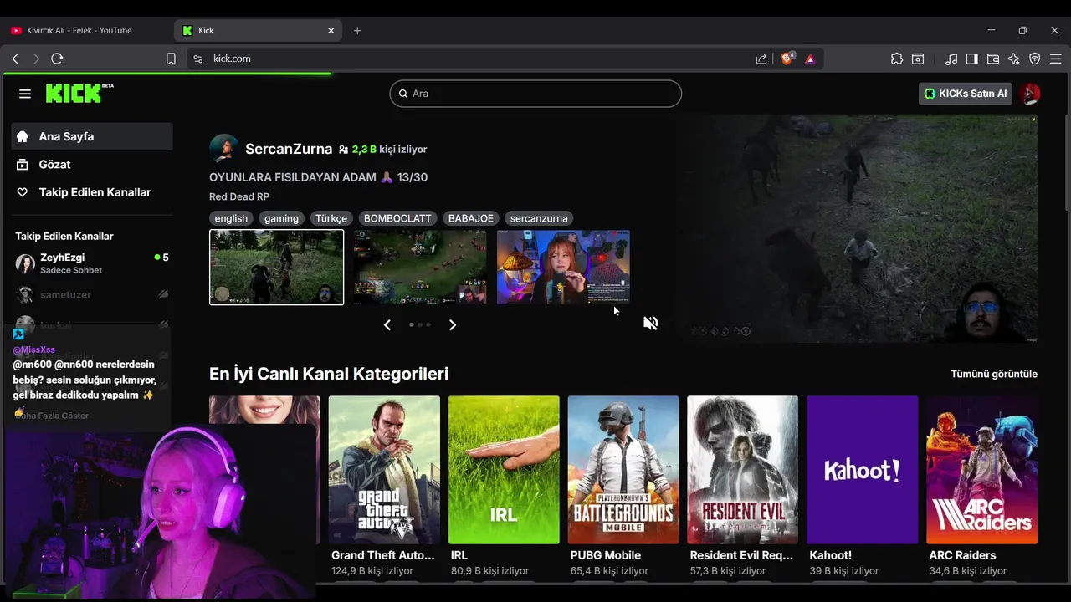
Task: Select the Kick browser tab
Action: pos(259,30)
